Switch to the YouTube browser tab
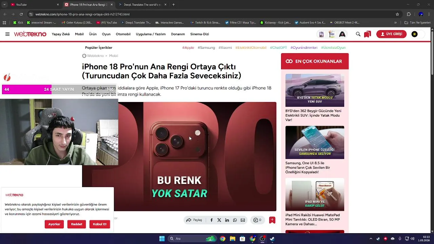 (34, 5)
